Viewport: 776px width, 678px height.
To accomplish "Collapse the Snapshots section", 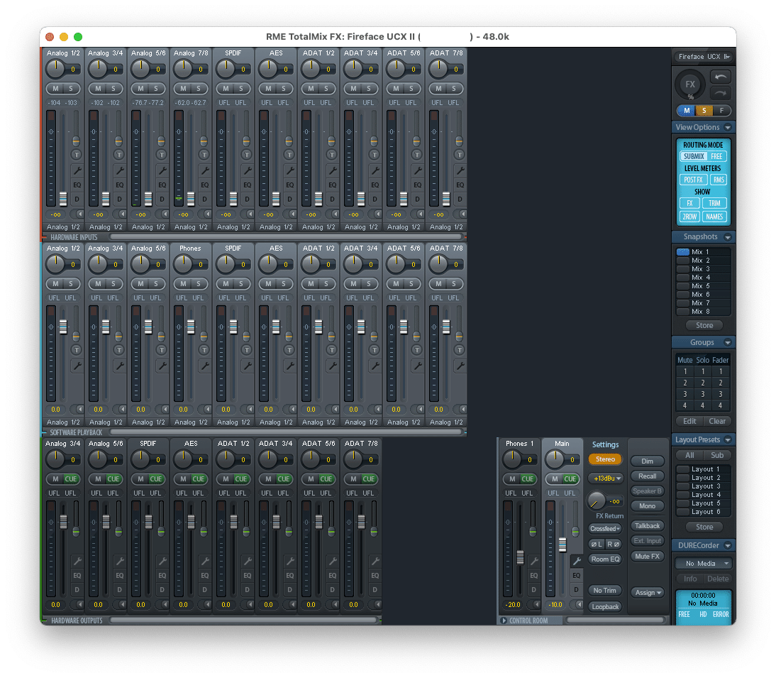I will point(728,236).
